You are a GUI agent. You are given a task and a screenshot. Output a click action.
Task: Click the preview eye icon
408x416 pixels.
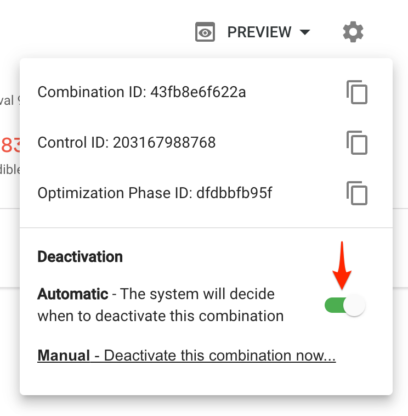205,32
